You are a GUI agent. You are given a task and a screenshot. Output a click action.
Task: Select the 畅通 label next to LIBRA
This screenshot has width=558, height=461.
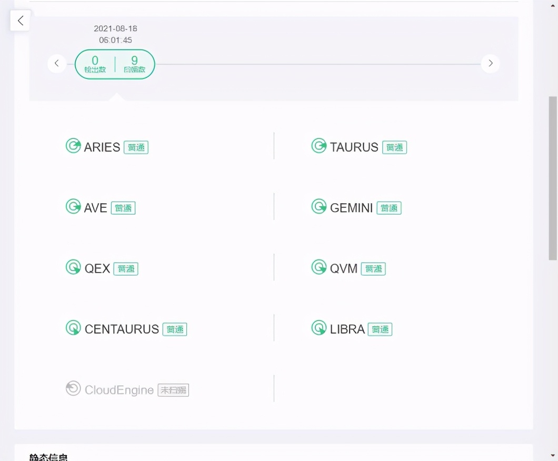380,329
